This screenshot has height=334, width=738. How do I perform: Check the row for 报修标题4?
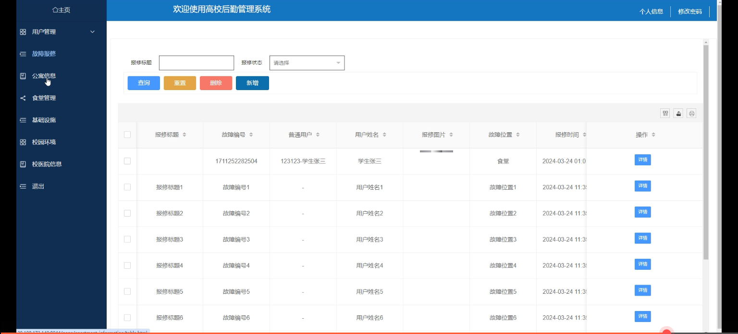tap(127, 265)
